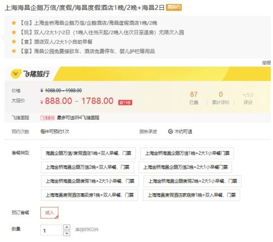
Task: Click the star icon beside 【住】
Action: (x=14, y=23)
